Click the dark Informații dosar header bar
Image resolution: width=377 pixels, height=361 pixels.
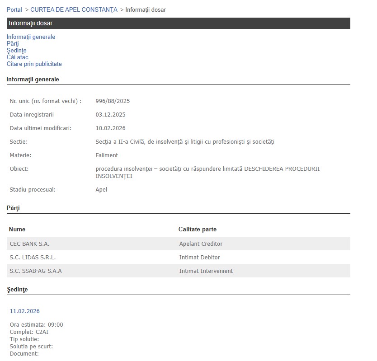tap(178, 23)
